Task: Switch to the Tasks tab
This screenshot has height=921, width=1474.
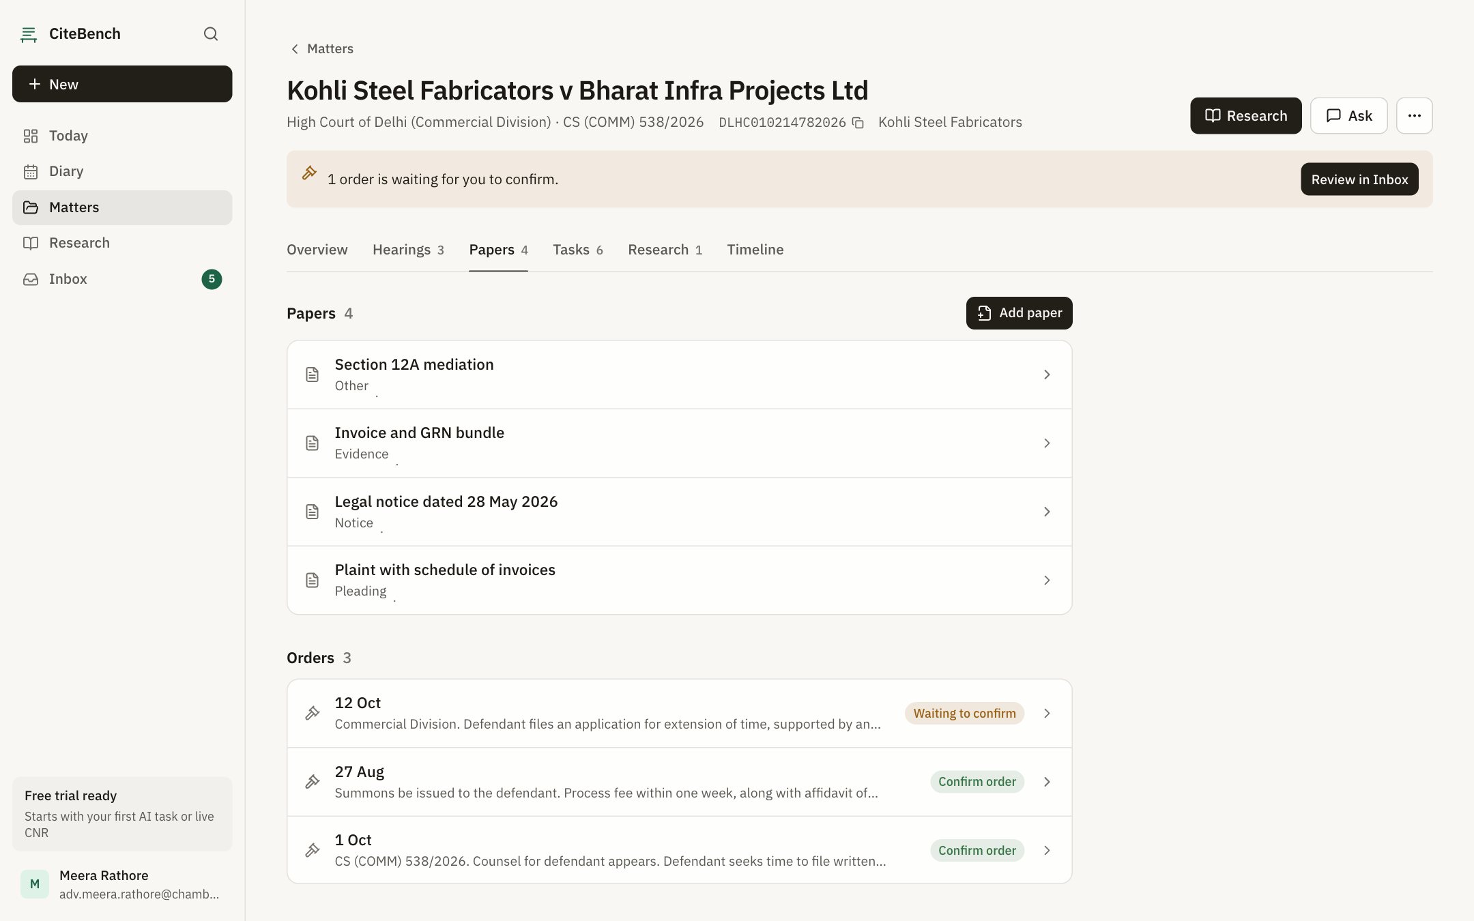Action: pos(577,250)
